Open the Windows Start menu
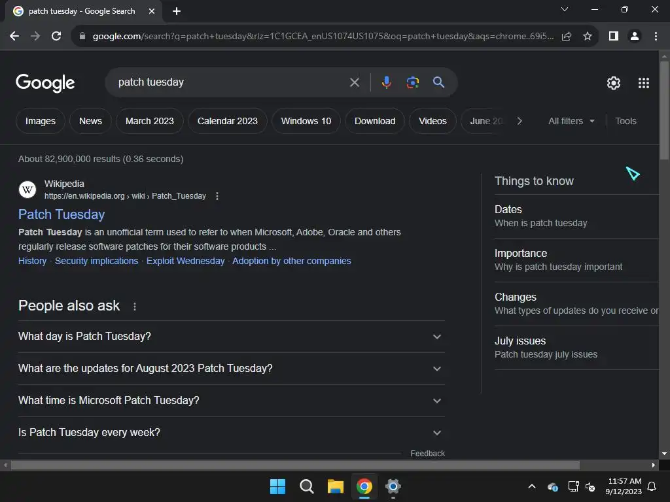Screen dimensions: 670x502 [x=277, y=486]
